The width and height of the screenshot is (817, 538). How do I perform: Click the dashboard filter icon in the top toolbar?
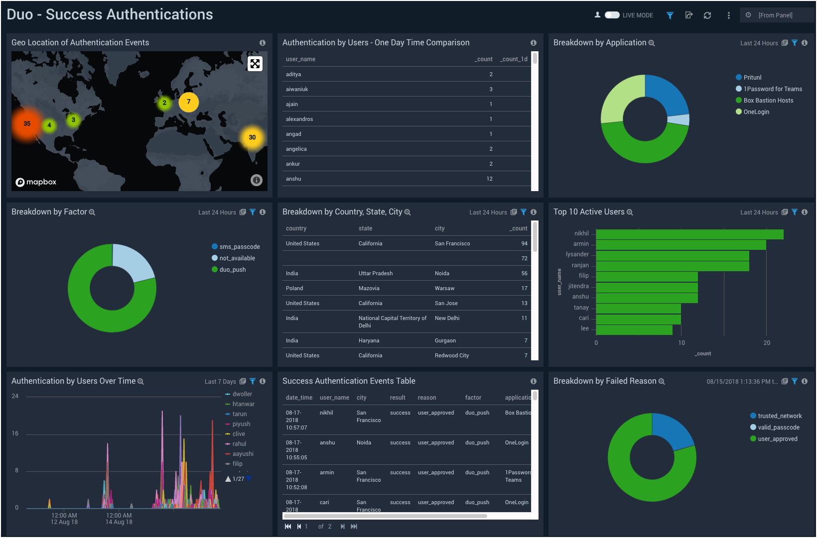[670, 15]
